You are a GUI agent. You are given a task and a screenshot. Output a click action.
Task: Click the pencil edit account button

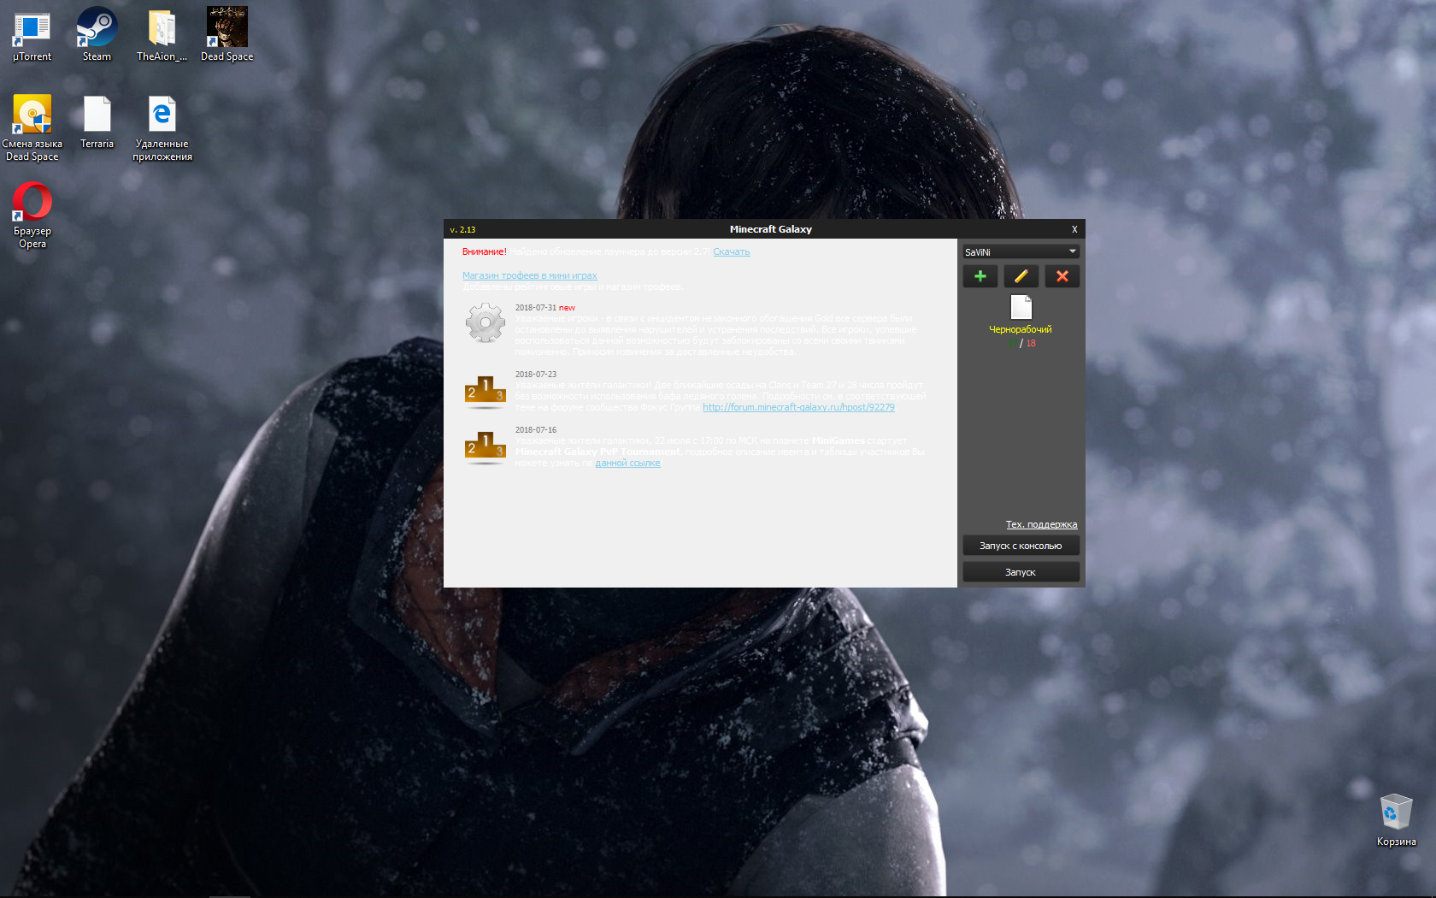point(1021,276)
